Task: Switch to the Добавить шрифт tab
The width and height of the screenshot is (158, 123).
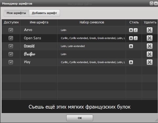Action: click(x=44, y=13)
